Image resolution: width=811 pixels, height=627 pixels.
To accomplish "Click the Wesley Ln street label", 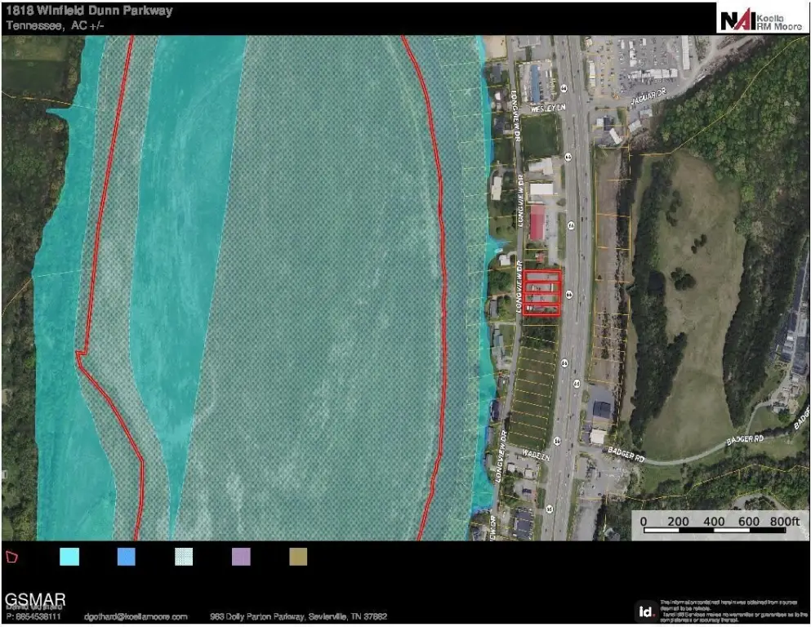I will (548, 108).
